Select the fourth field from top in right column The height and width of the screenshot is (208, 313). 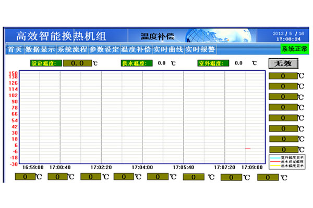point(283,107)
